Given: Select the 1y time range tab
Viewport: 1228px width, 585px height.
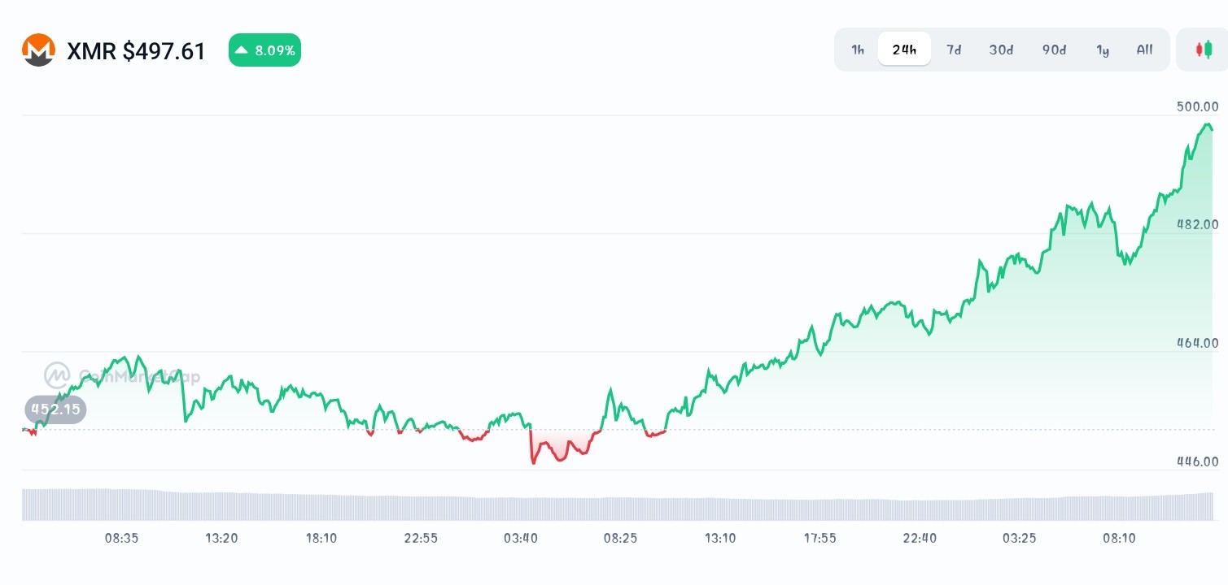Looking at the screenshot, I should point(1103,50).
